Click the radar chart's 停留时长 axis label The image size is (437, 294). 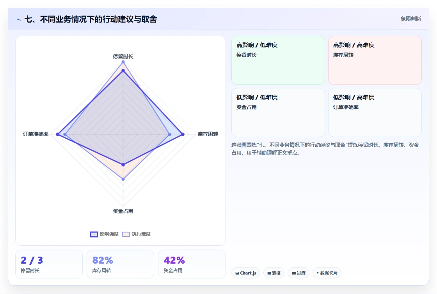coord(123,56)
